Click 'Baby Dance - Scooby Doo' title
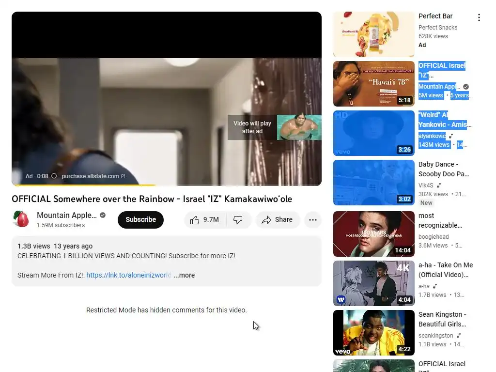 point(444,169)
